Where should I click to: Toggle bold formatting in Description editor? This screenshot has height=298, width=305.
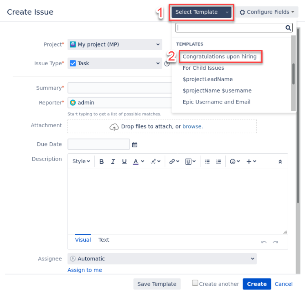[102, 161]
